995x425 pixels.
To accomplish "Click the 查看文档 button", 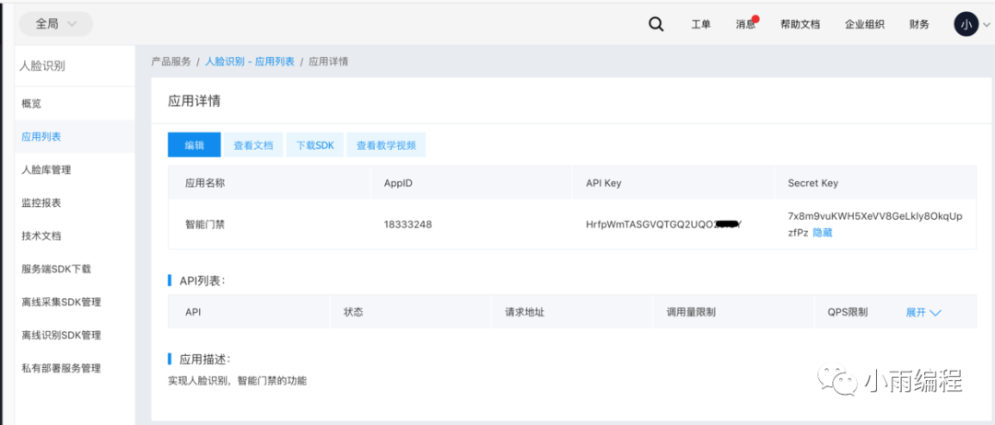I will pyautogui.click(x=253, y=144).
